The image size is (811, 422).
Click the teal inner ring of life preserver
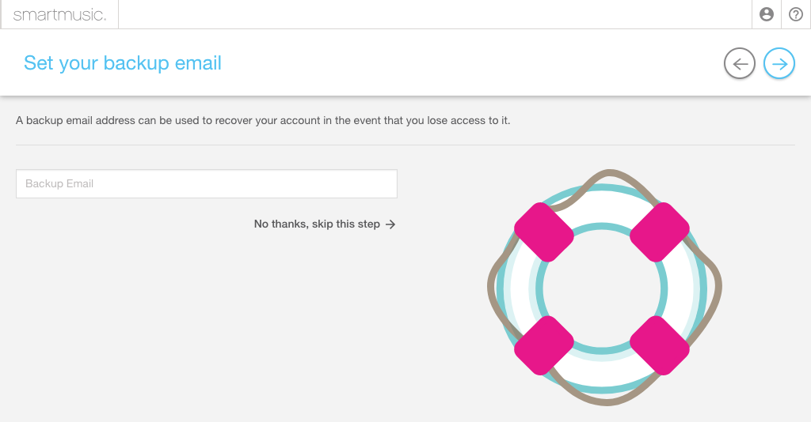[602, 227]
